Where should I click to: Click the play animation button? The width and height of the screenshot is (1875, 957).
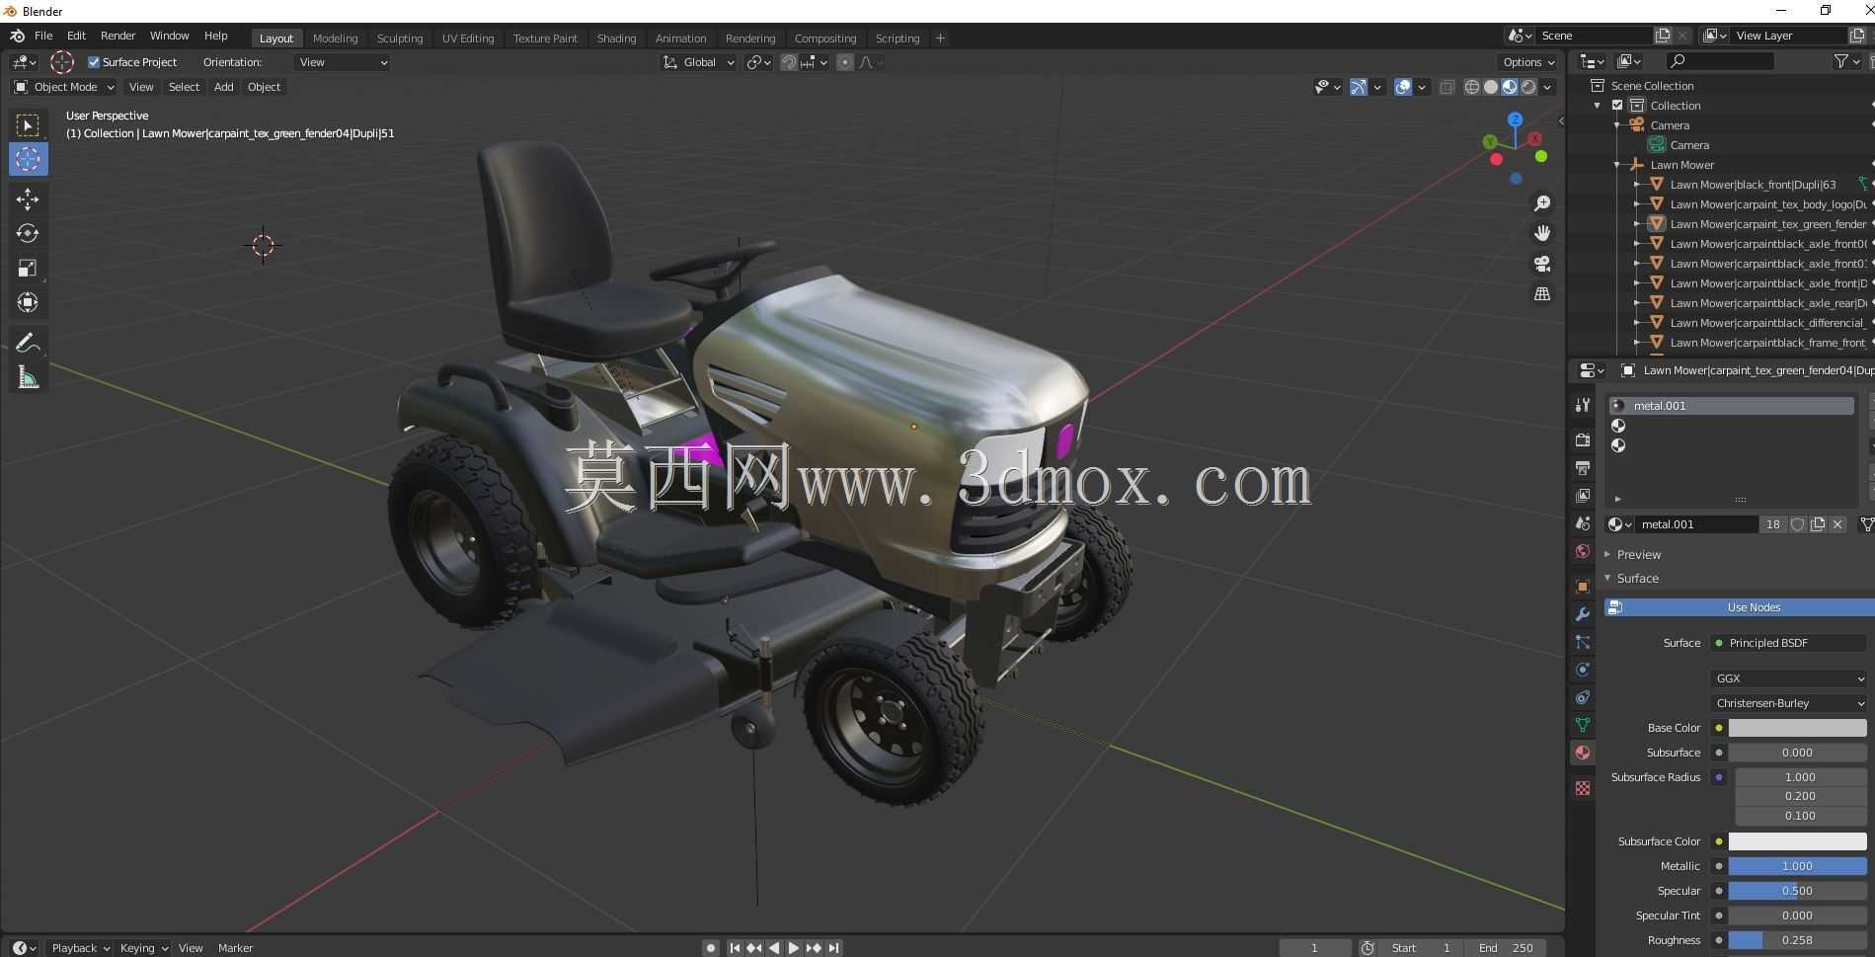tap(794, 948)
